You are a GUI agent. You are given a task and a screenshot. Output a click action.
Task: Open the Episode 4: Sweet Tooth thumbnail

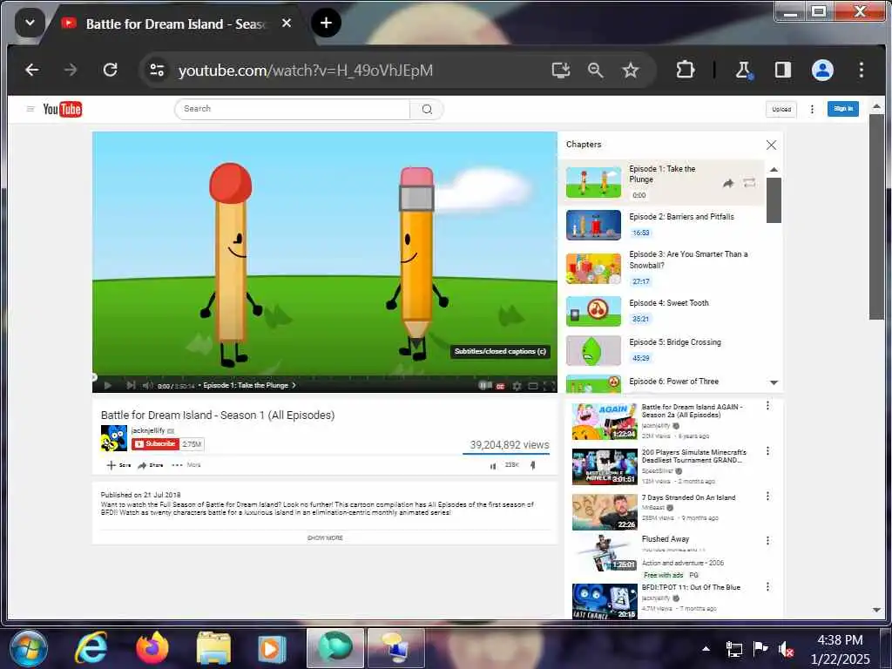click(593, 311)
